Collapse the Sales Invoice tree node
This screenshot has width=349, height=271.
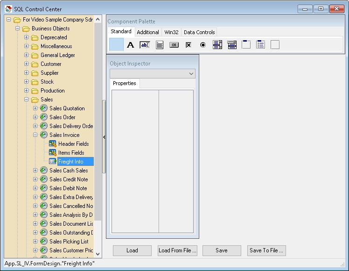tap(35, 135)
